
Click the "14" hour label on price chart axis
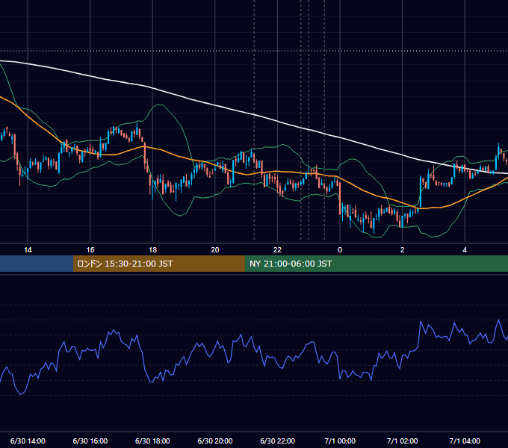tap(28, 250)
